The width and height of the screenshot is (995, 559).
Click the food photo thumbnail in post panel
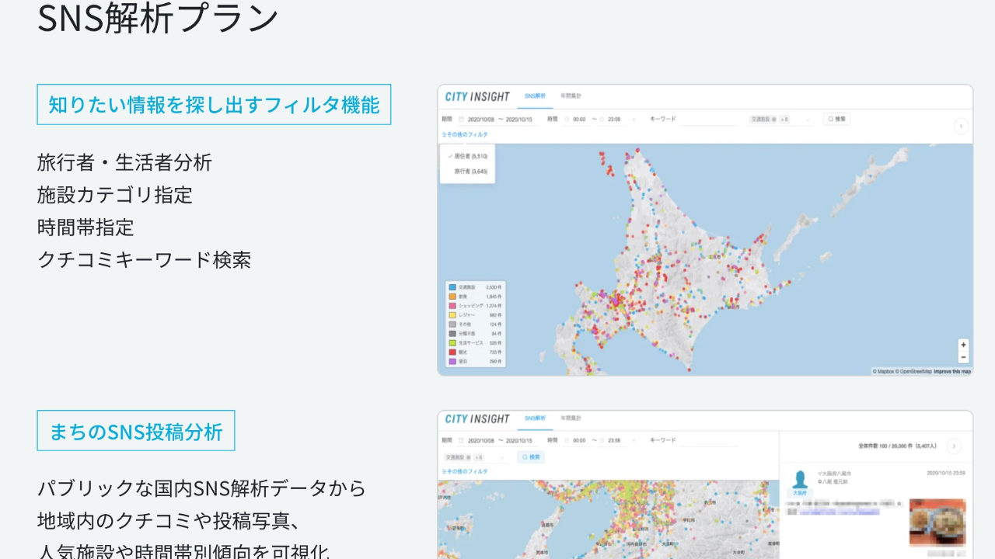click(x=937, y=522)
